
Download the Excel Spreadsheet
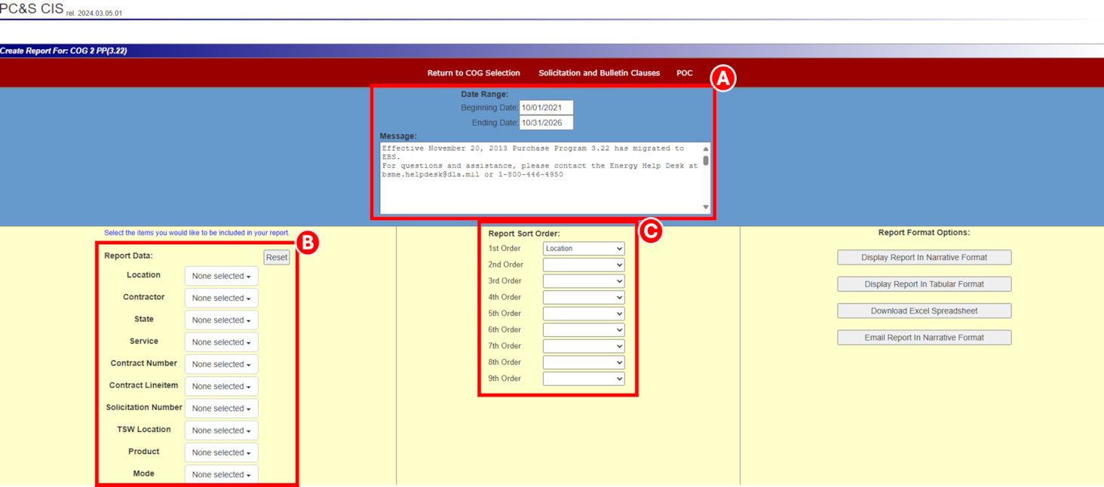click(x=924, y=311)
